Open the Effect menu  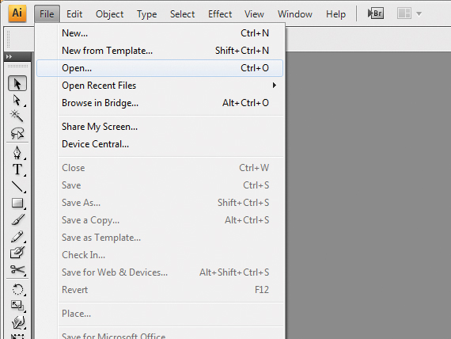220,13
